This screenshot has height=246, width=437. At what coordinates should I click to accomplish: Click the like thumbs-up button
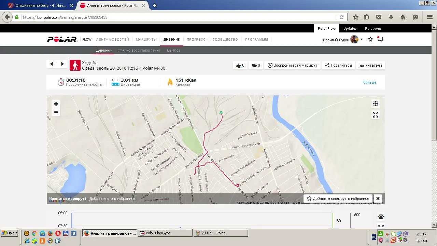click(x=240, y=65)
